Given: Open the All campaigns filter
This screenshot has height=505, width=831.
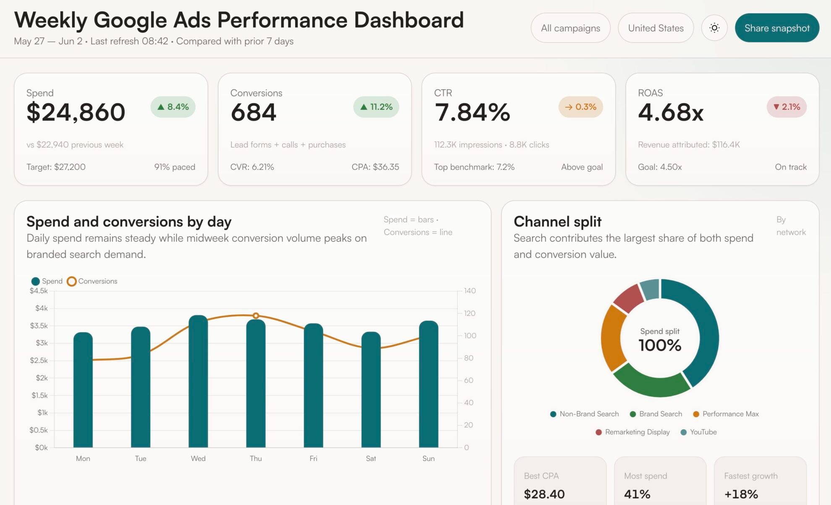Looking at the screenshot, I should [x=570, y=28].
